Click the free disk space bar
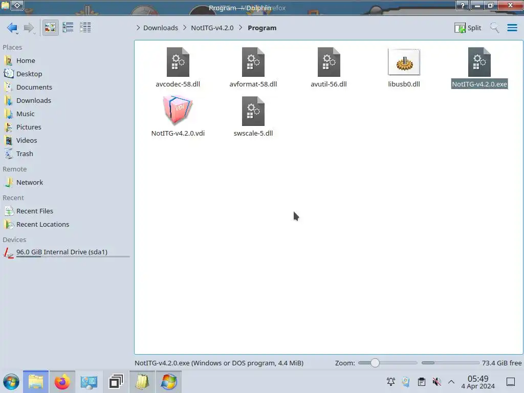524x393 pixels. pyautogui.click(x=450, y=363)
